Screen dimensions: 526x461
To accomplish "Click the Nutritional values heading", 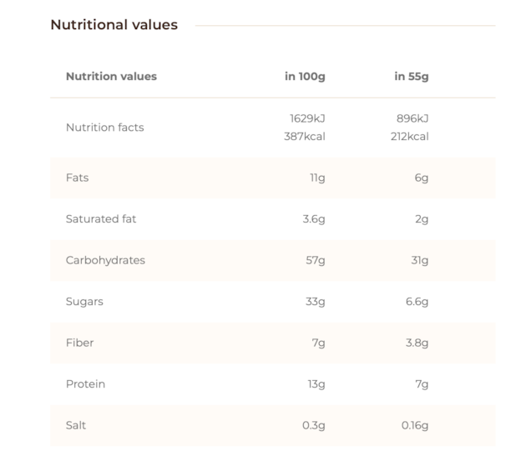I will coord(114,25).
